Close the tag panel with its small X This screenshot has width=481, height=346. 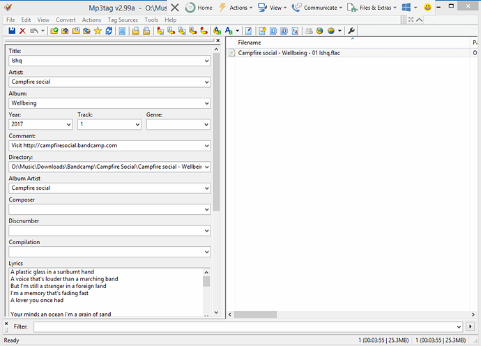217,40
